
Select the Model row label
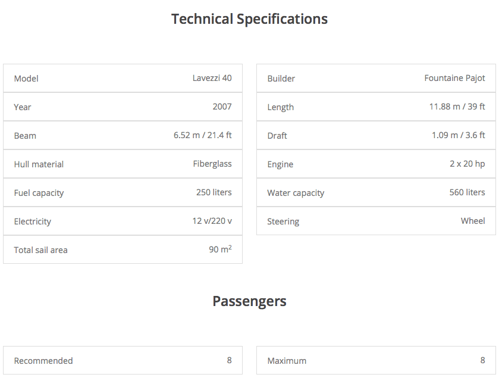coord(26,79)
